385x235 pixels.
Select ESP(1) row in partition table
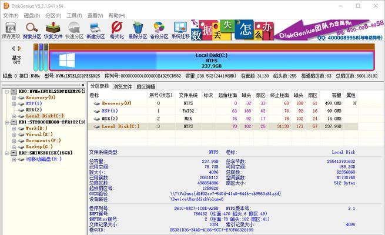tap(223, 111)
